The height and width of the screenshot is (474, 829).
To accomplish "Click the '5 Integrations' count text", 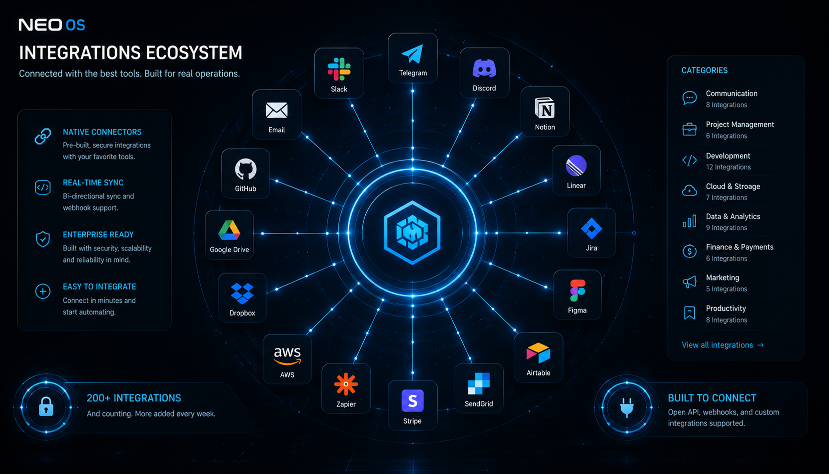I will click(727, 289).
